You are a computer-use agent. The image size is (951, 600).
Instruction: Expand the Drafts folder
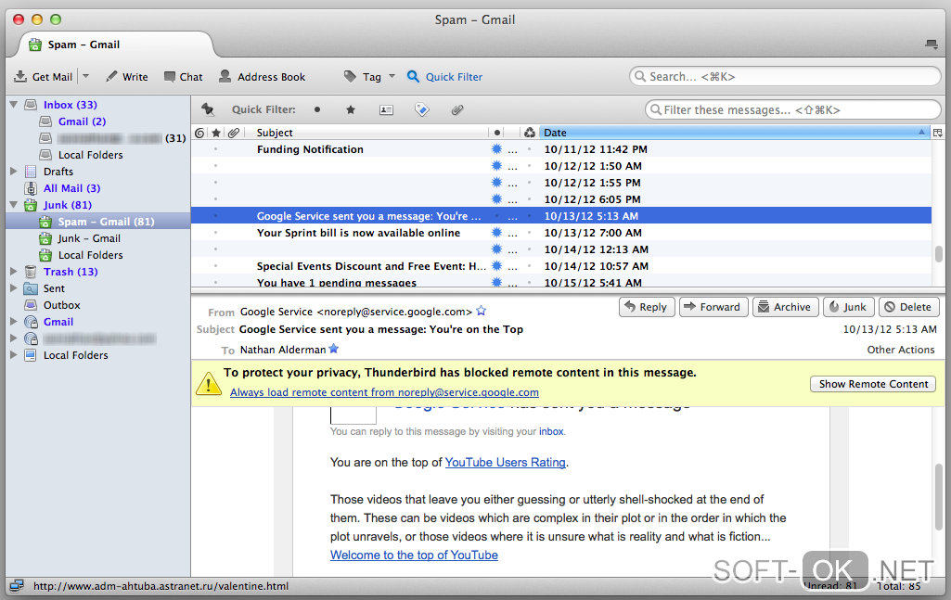tap(14, 172)
